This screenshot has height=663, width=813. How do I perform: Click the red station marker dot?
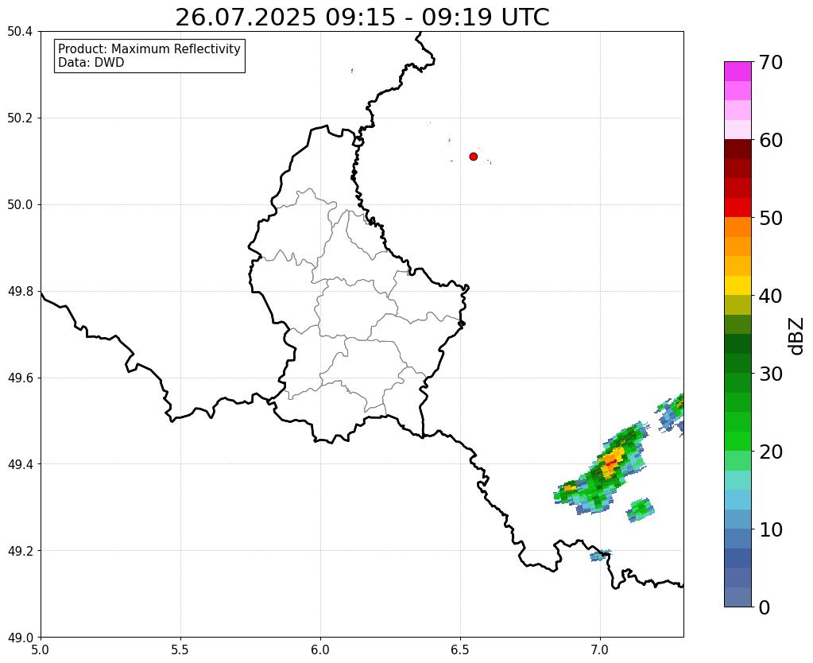tap(474, 157)
